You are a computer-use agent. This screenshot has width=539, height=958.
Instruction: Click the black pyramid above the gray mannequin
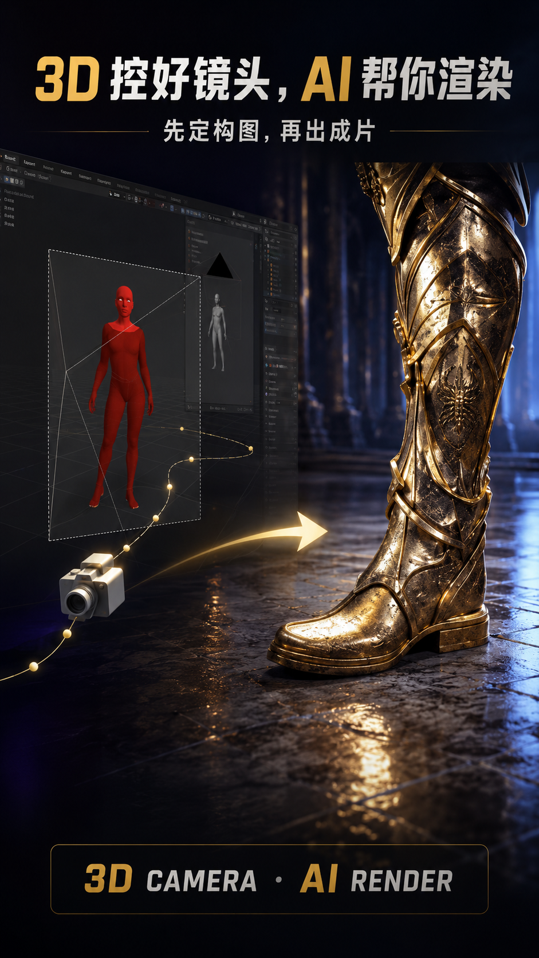point(219,266)
